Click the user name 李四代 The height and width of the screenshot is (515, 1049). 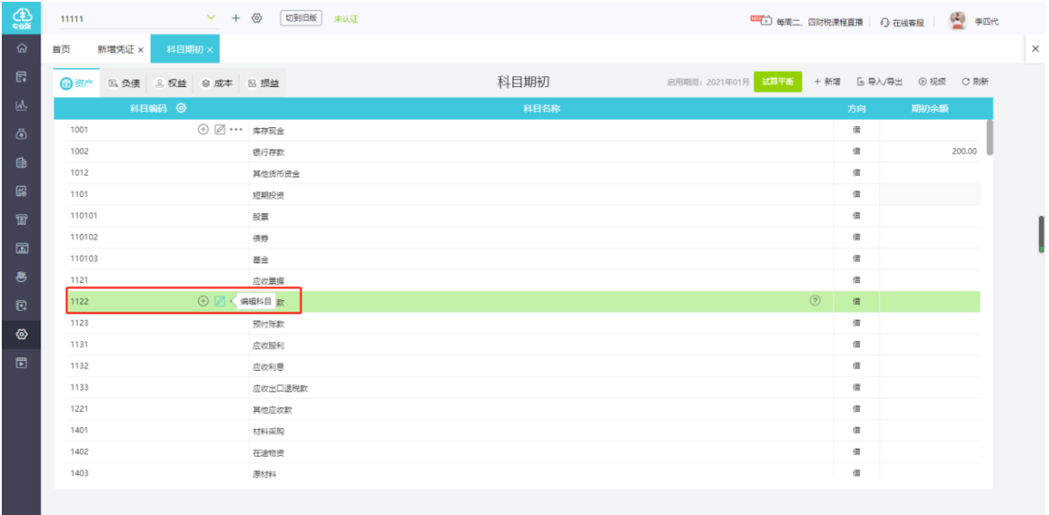point(987,22)
